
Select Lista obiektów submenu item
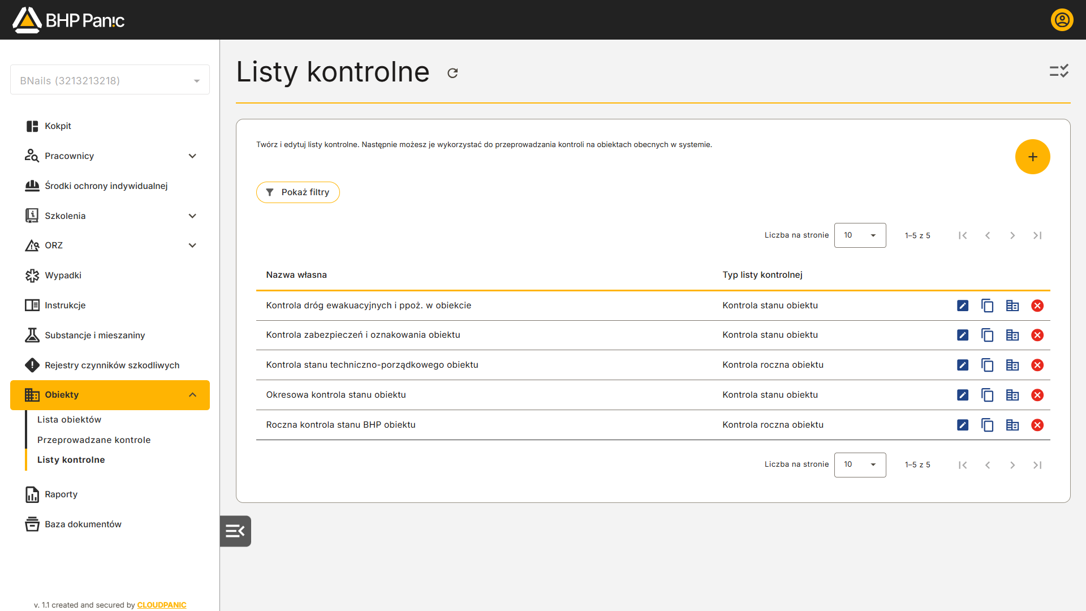pyautogui.click(x=69, y=419)
